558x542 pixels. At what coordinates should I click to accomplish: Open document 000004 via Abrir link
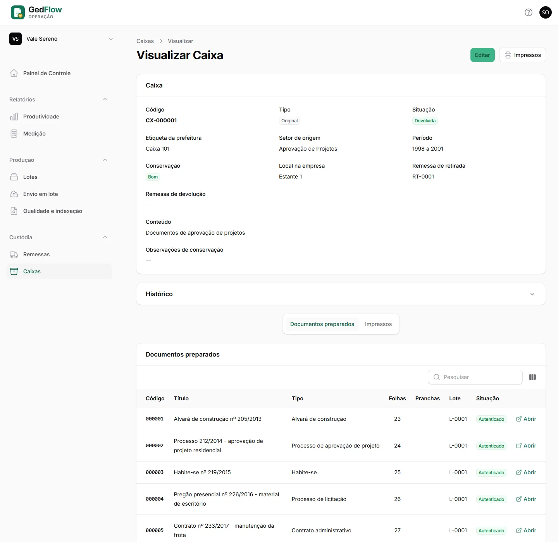526,499
